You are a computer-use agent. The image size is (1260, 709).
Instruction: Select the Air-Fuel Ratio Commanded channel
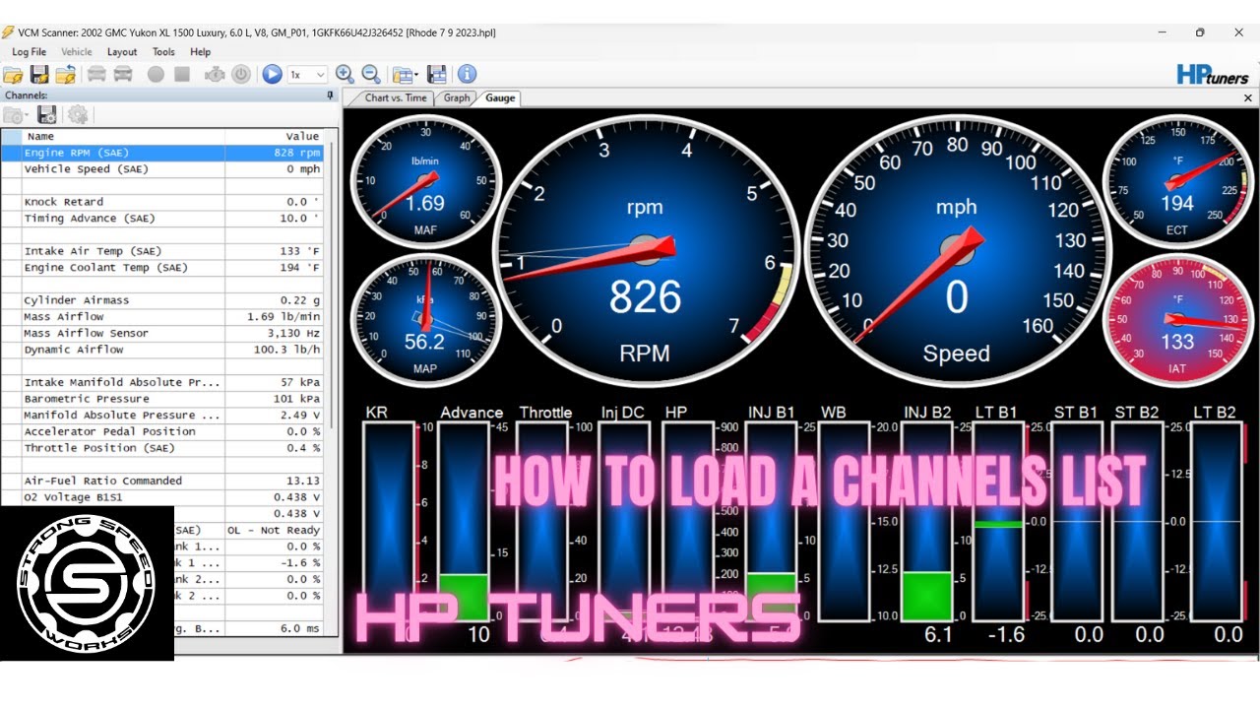coord(162,481)
